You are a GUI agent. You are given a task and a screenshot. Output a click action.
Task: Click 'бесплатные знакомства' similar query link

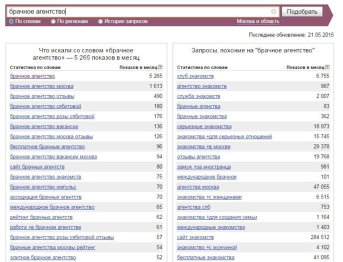pyautogui.click(x=205, y=258)
